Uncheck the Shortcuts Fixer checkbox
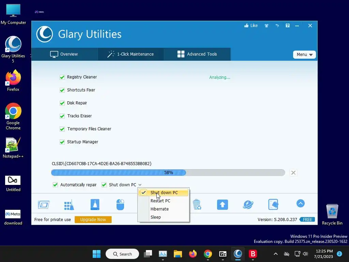 tap(62, 90)
